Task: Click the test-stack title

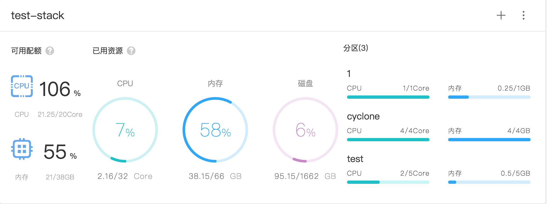Action: pos(37,16)
